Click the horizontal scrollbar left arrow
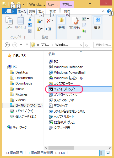Image resolution: width=114 pixels, height=158 pixels. point(46,148)
